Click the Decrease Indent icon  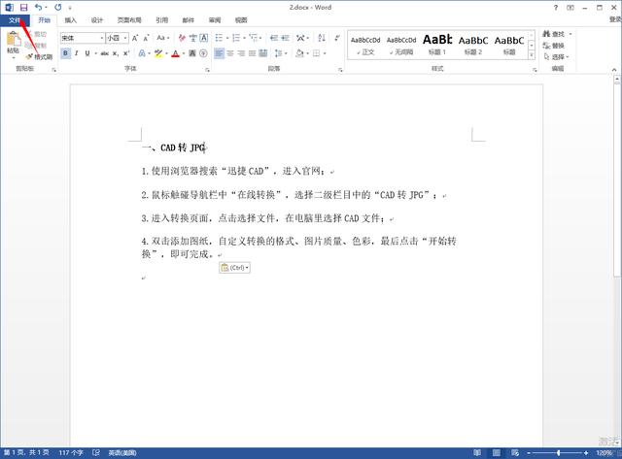pos(274,38)
